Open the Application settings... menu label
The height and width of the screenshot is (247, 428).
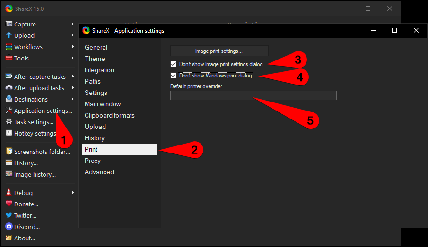coord(43,111)
